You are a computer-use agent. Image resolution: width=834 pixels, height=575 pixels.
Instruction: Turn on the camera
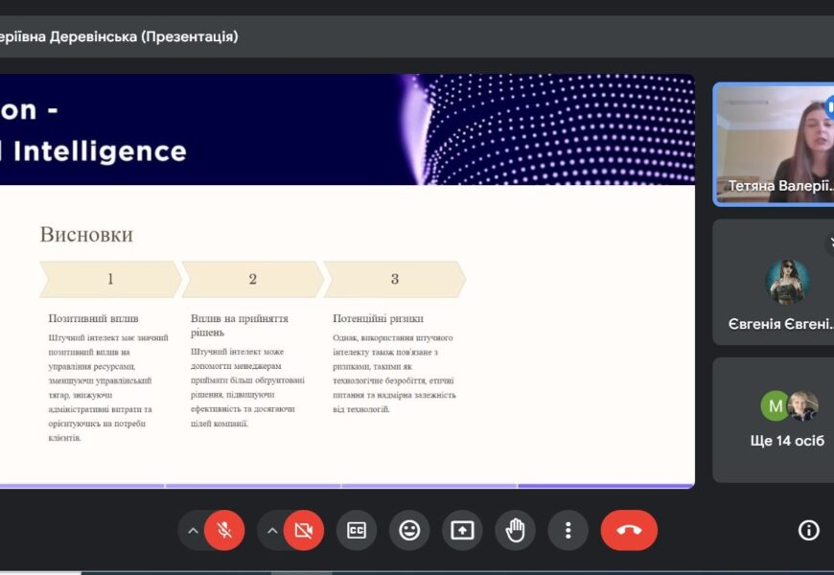click(304, 530)
